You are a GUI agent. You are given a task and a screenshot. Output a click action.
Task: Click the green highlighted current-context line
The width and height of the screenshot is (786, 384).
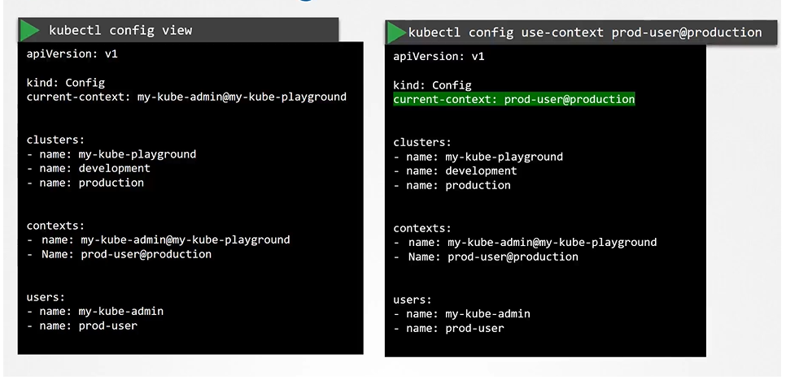pyautogui.click(x=513, y=100)
